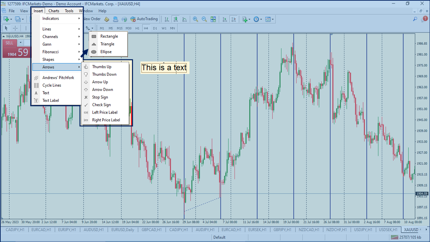This screenshot has width=430, height=242.
Task: Open the Charts menu
Action: tap(53, 11)
